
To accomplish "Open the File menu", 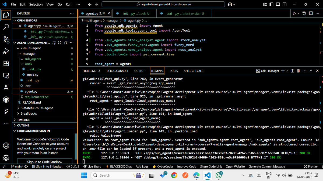I will pyautogui.click(x=13, y=4).
